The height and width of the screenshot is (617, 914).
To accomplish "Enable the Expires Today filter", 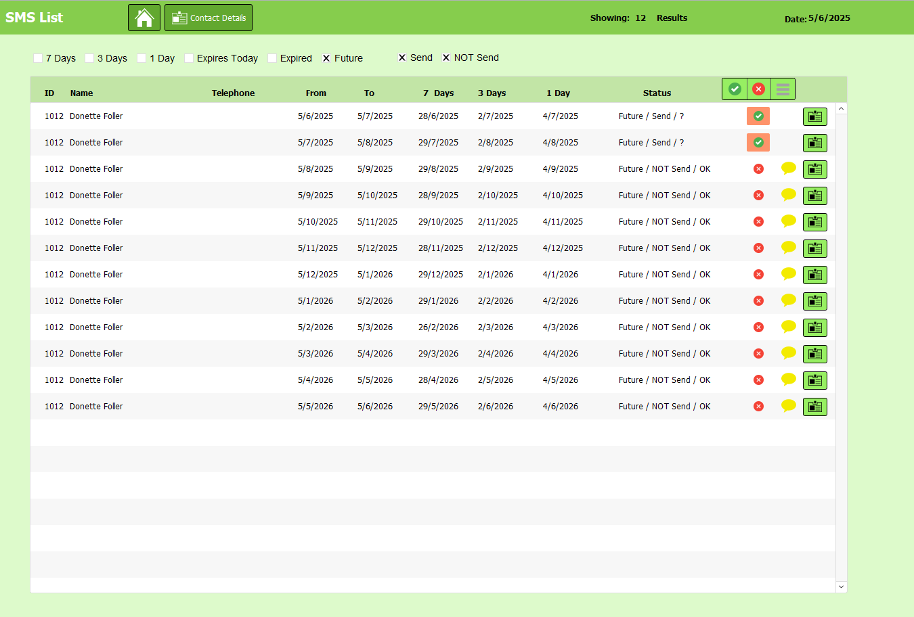I will 189,58.
